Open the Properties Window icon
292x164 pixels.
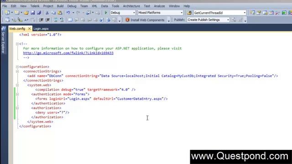[x=259, y=13]
